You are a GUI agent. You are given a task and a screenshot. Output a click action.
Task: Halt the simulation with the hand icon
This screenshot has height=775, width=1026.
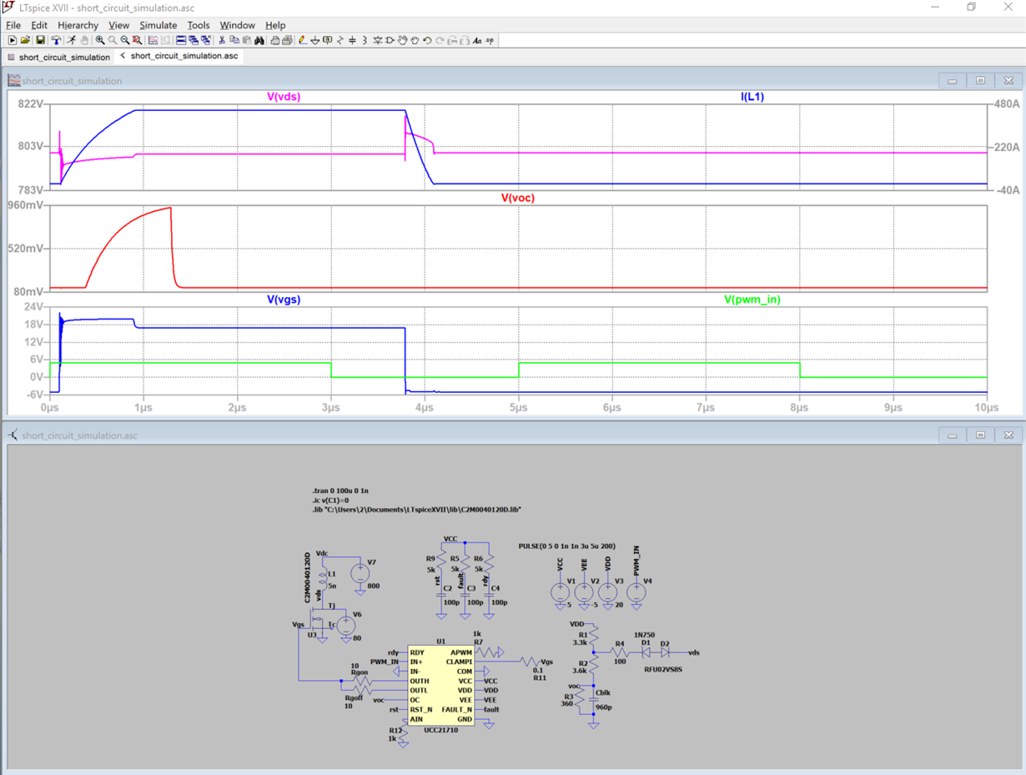coord(84,40)
